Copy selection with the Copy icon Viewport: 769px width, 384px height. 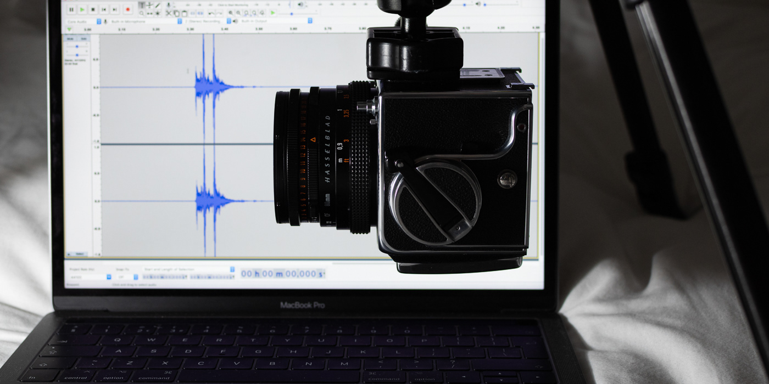pyautogui.click(x=176, y=13)
